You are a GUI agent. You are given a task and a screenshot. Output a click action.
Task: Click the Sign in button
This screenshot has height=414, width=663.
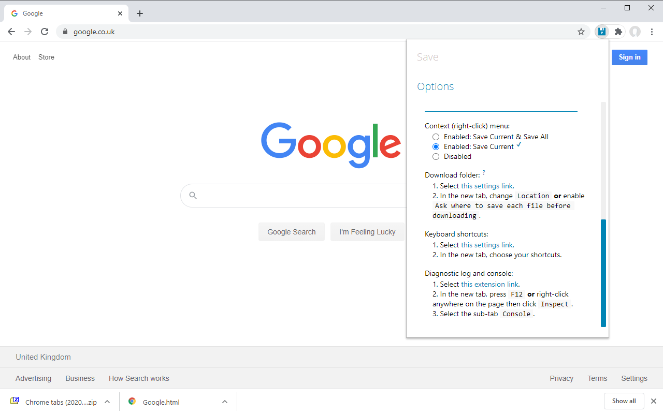point(629,57)
